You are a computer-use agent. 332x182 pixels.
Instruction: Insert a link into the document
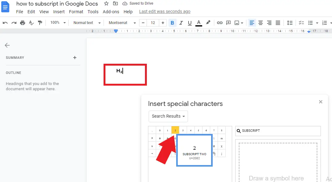coord(220,22)
